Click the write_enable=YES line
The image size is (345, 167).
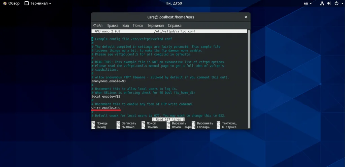(106, 108)
